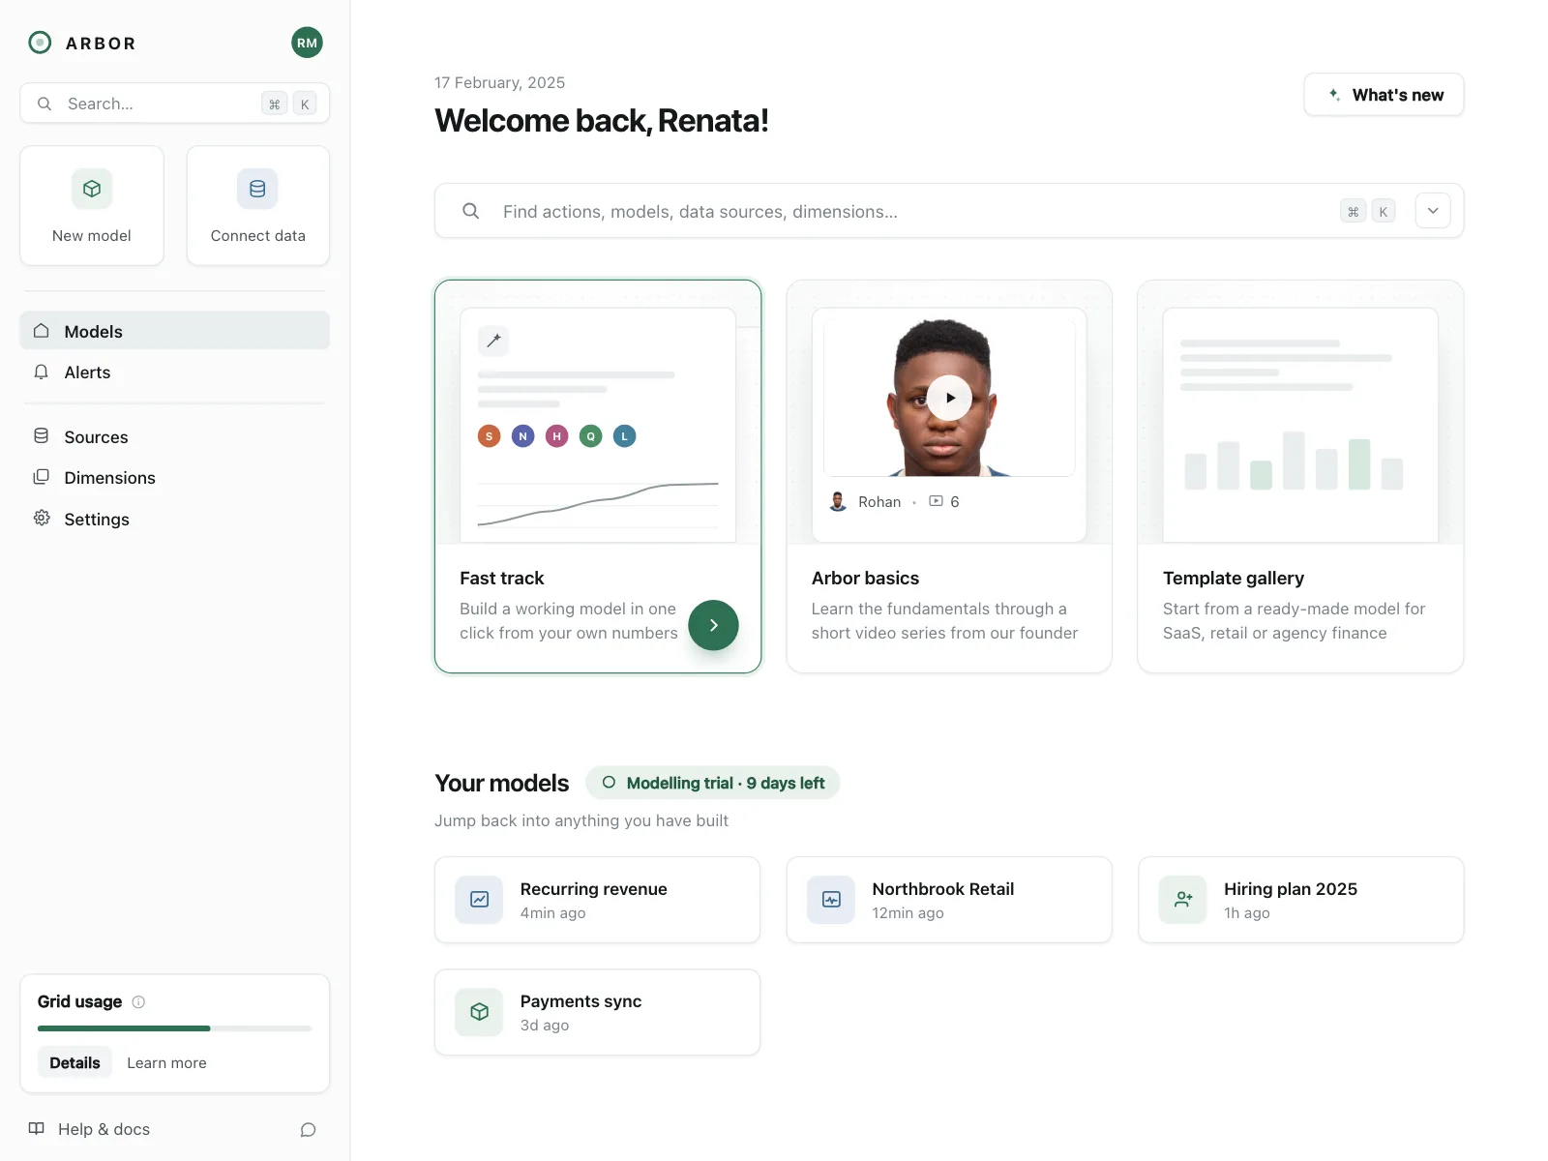Click avatar L in Fast track preview

[x=625, y=436]
